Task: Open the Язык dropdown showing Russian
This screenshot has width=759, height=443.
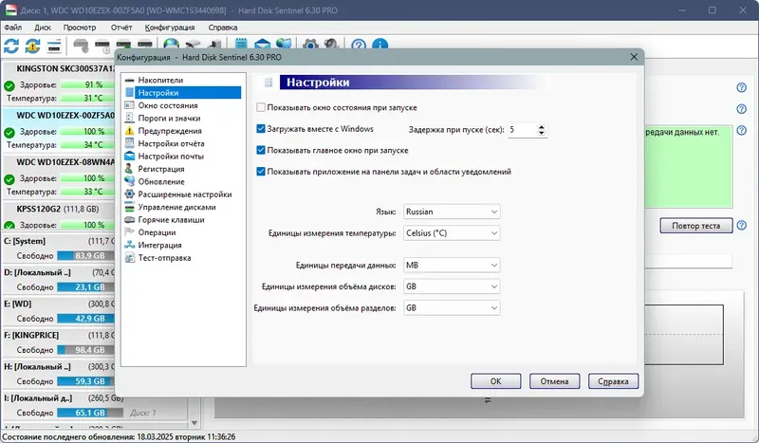Action: pos(452,212)
